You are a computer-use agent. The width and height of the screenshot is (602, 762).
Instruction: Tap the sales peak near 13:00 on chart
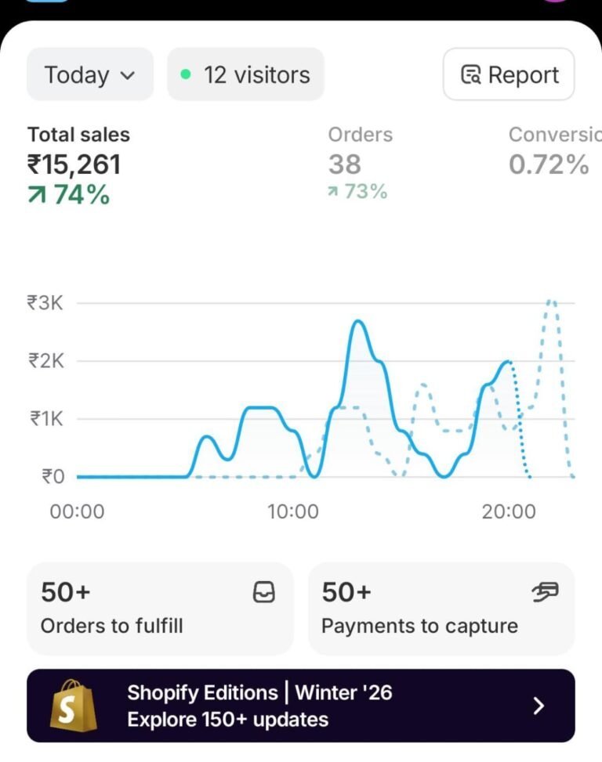tap(357, 321)
